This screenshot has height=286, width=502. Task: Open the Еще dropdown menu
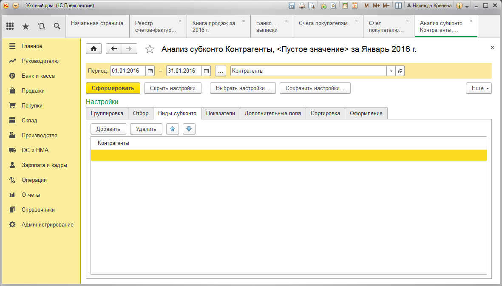tap(479, 88)
